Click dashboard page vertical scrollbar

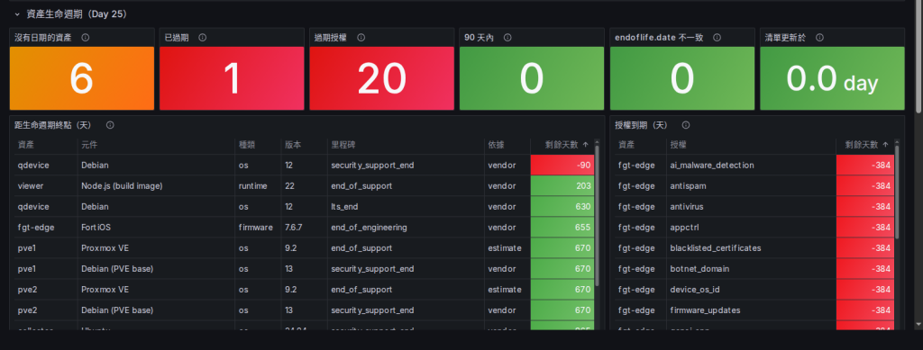(918, 56)
